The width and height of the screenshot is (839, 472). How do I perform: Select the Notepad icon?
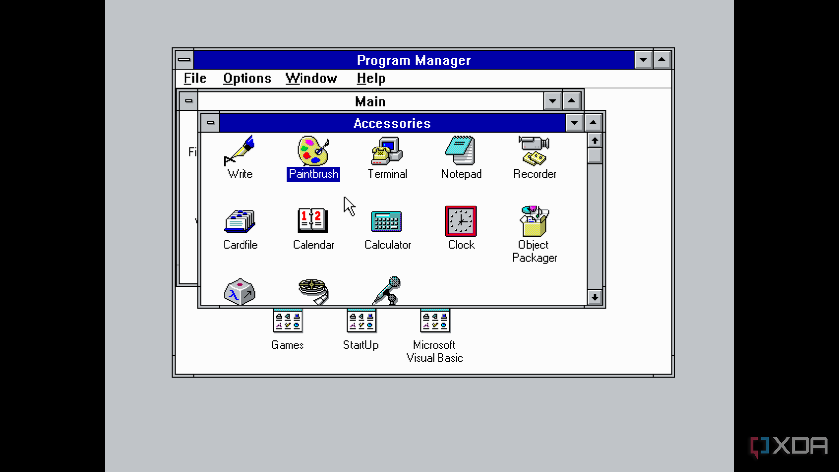click(460, 151)
